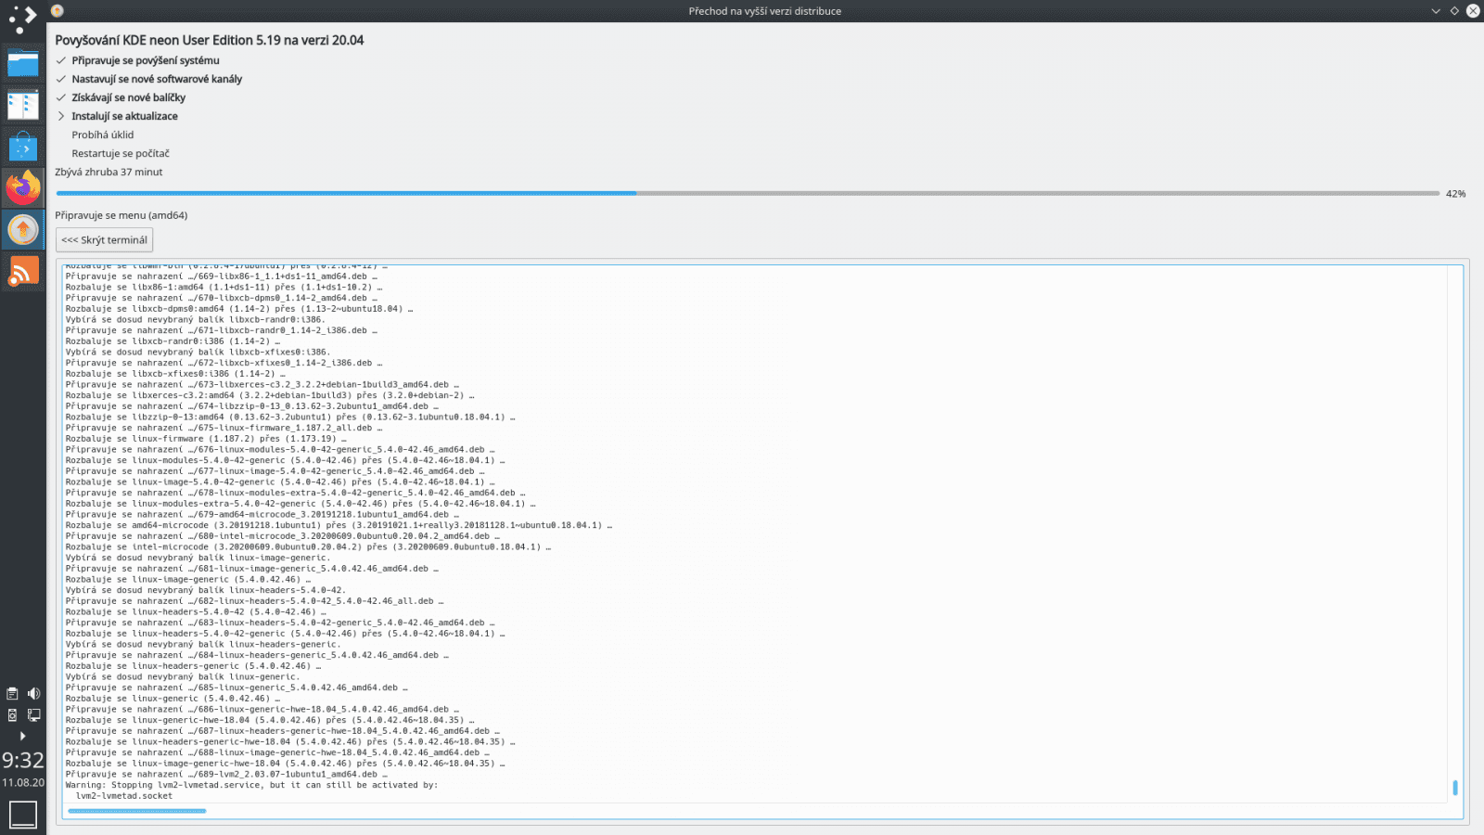Open Klipper clipboard in the system tray
Screen dimensions: 1484x835
[x=12, y=694]
